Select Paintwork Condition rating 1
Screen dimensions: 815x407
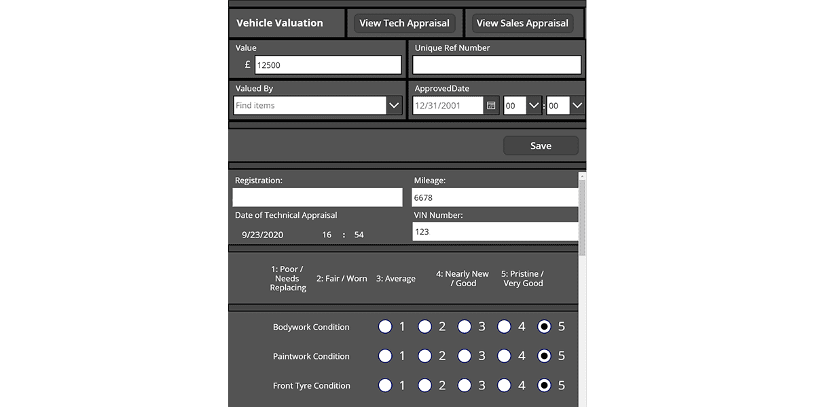pos(385,356)
